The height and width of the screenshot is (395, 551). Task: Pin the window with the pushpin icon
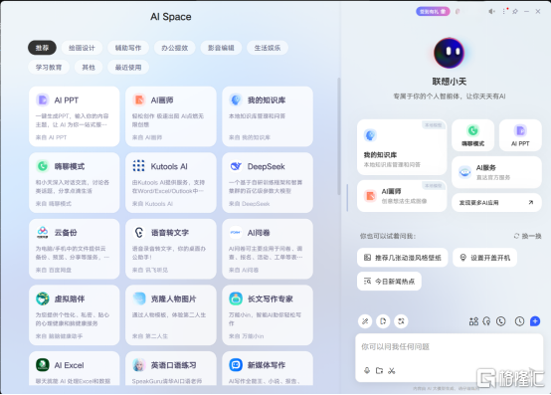(x=515, y=12)
